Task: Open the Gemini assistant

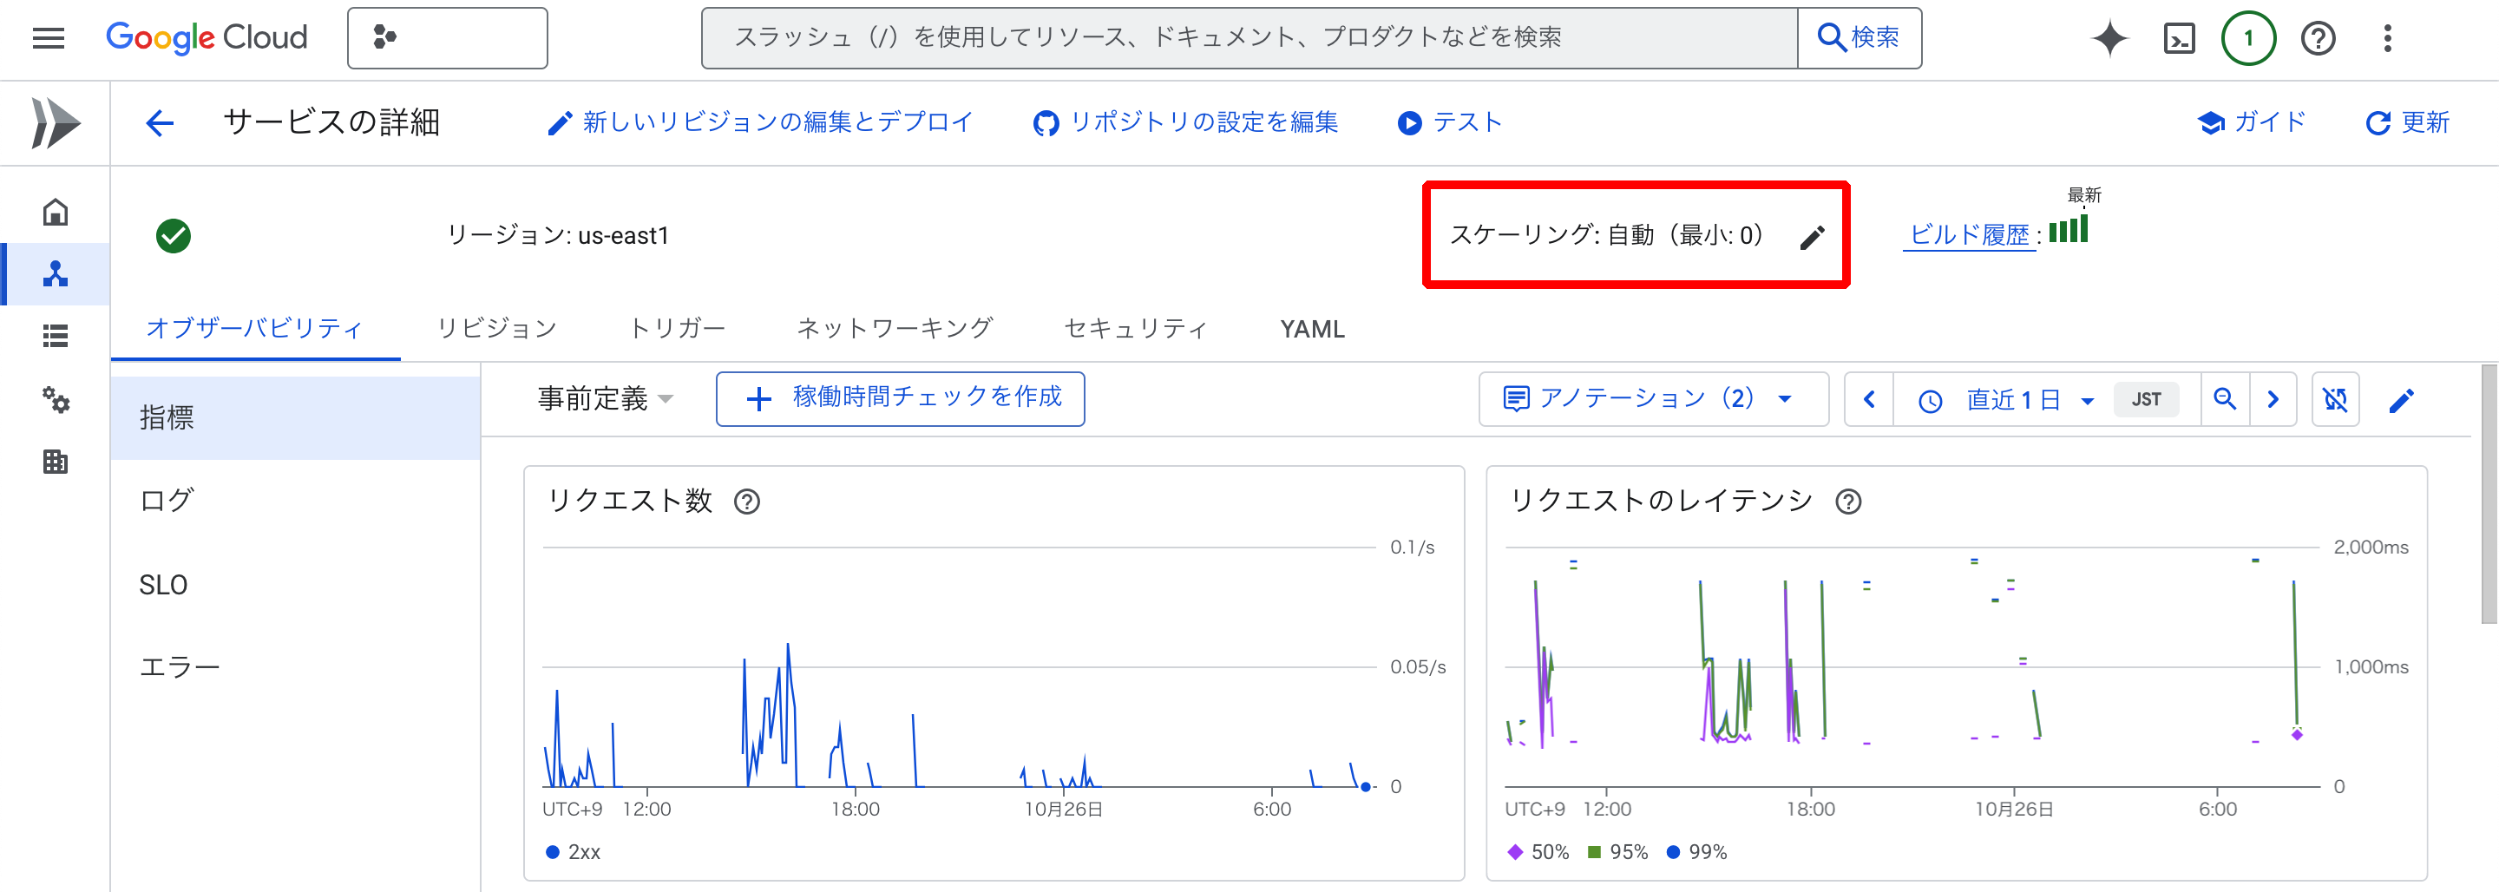Action: 2110,38
